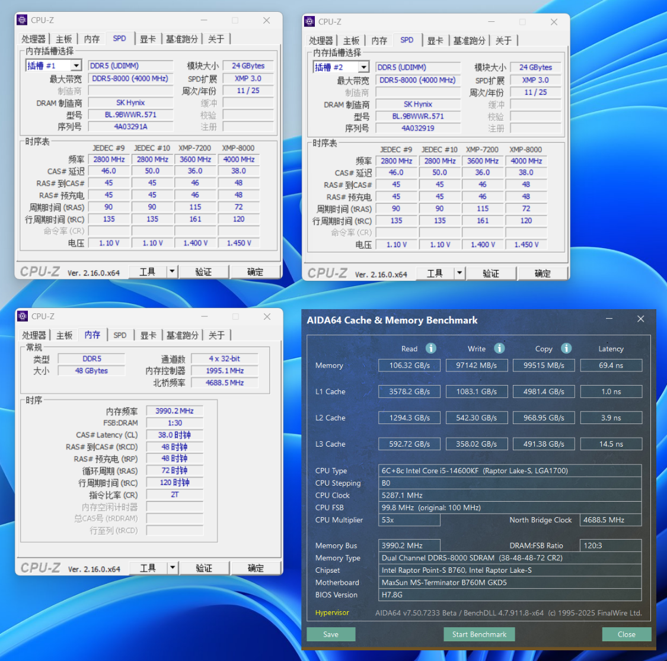Click BIOS Version value H7.8G
667x661 pixels.
pyautogui.click(x=510, y=595)
